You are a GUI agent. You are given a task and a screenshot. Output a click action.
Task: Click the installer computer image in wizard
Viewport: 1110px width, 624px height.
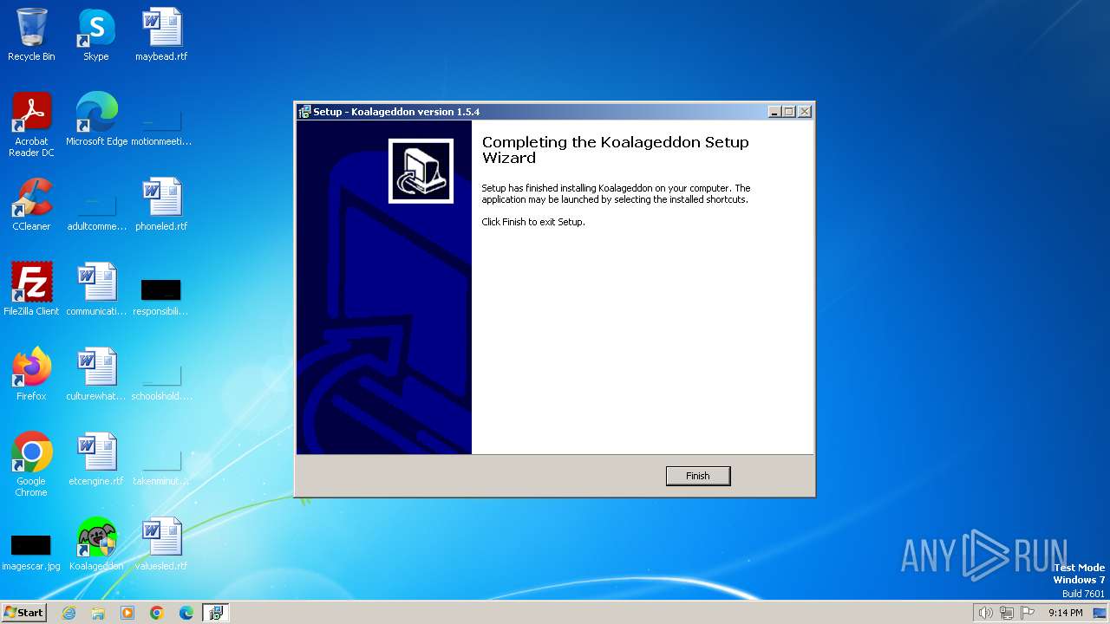[x=421, y=171]
